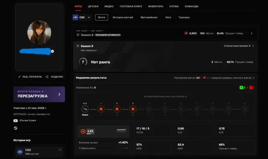268x159 pixels.
Task: Open the Видео tab
Action: click(x=109, y=6)
